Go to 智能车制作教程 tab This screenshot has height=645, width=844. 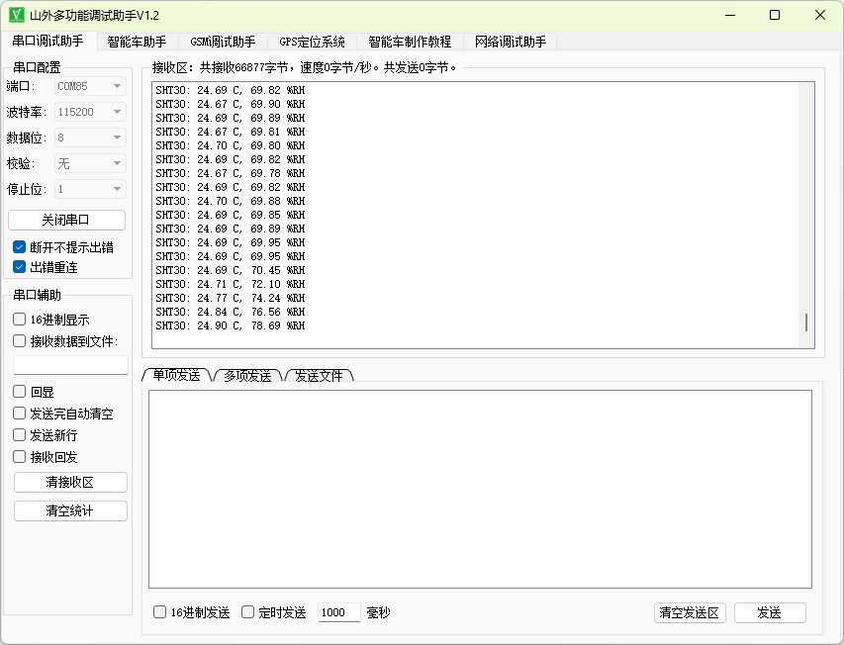pos(410,42)
